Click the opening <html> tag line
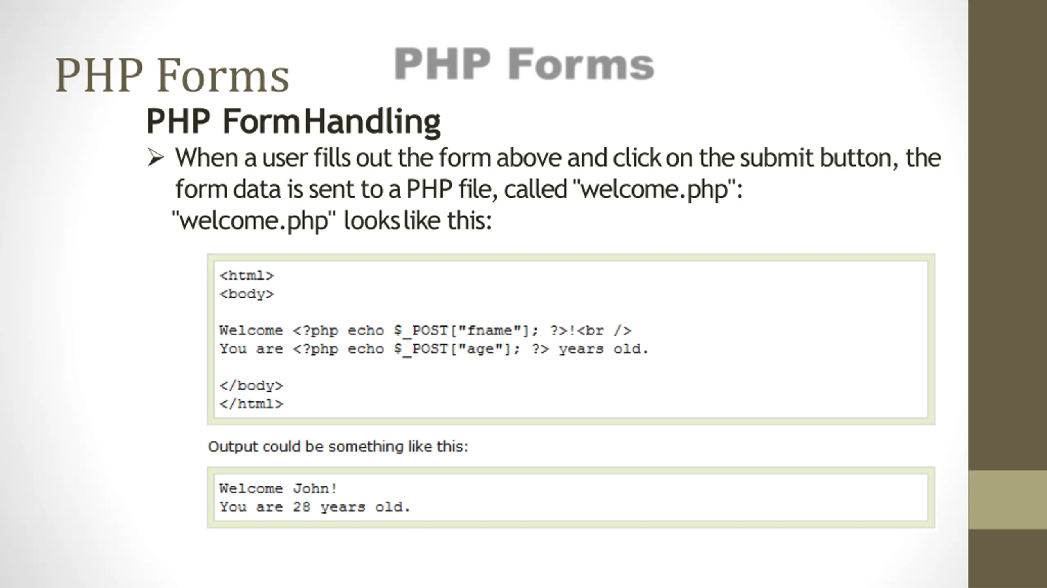This screenshot has height=588, width=1047. coord(247,276)
